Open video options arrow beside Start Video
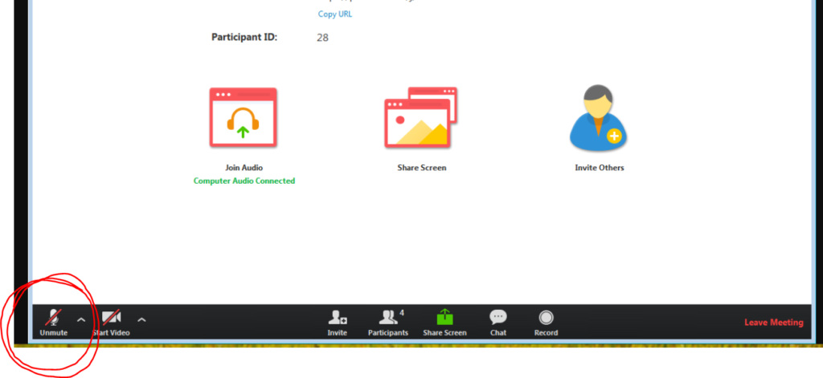This screenshot has width=823, height=378. [141, 319]
